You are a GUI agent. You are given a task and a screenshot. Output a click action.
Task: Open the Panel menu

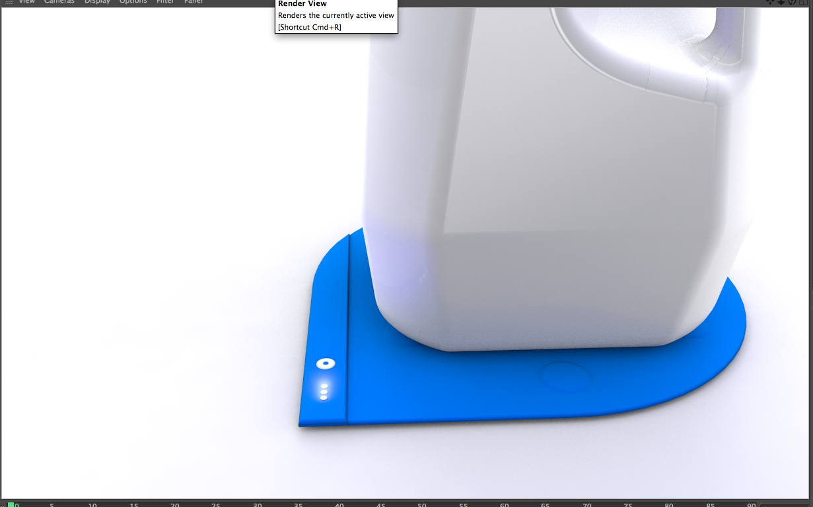click(194, 2)
